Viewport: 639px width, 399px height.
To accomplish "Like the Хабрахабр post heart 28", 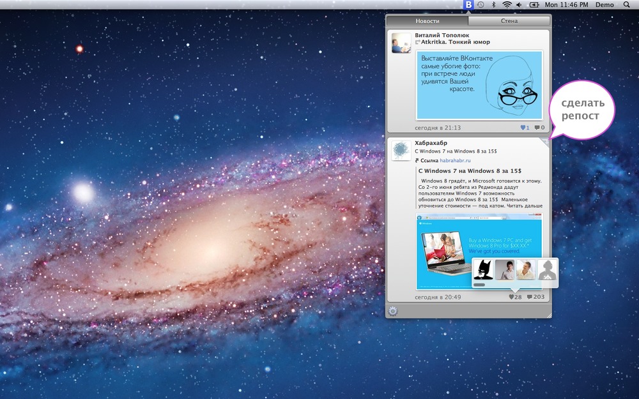I will [515, 297].
